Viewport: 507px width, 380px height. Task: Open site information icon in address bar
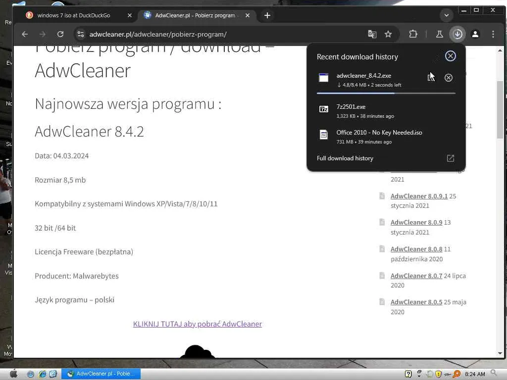click(x=81, y=34)
